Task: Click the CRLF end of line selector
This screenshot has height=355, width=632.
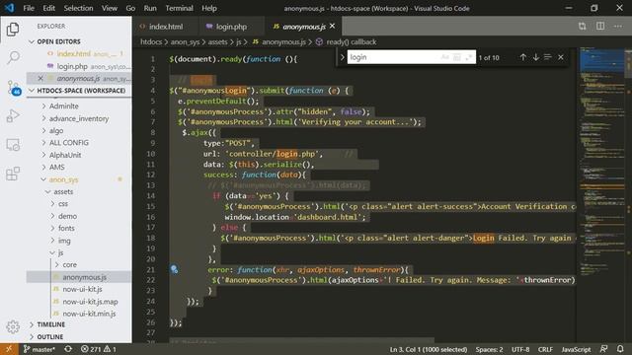Action: pyautogui.click(x=545, y=349)
